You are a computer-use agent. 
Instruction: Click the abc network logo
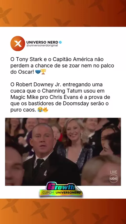click(x=114, y=179)
